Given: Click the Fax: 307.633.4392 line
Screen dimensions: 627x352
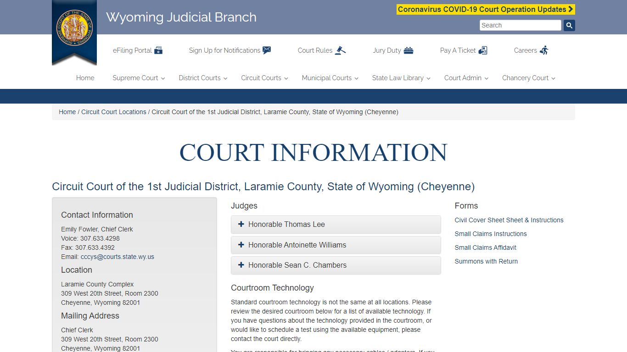Looking at the screenshot, I should (x=88, y=247).
